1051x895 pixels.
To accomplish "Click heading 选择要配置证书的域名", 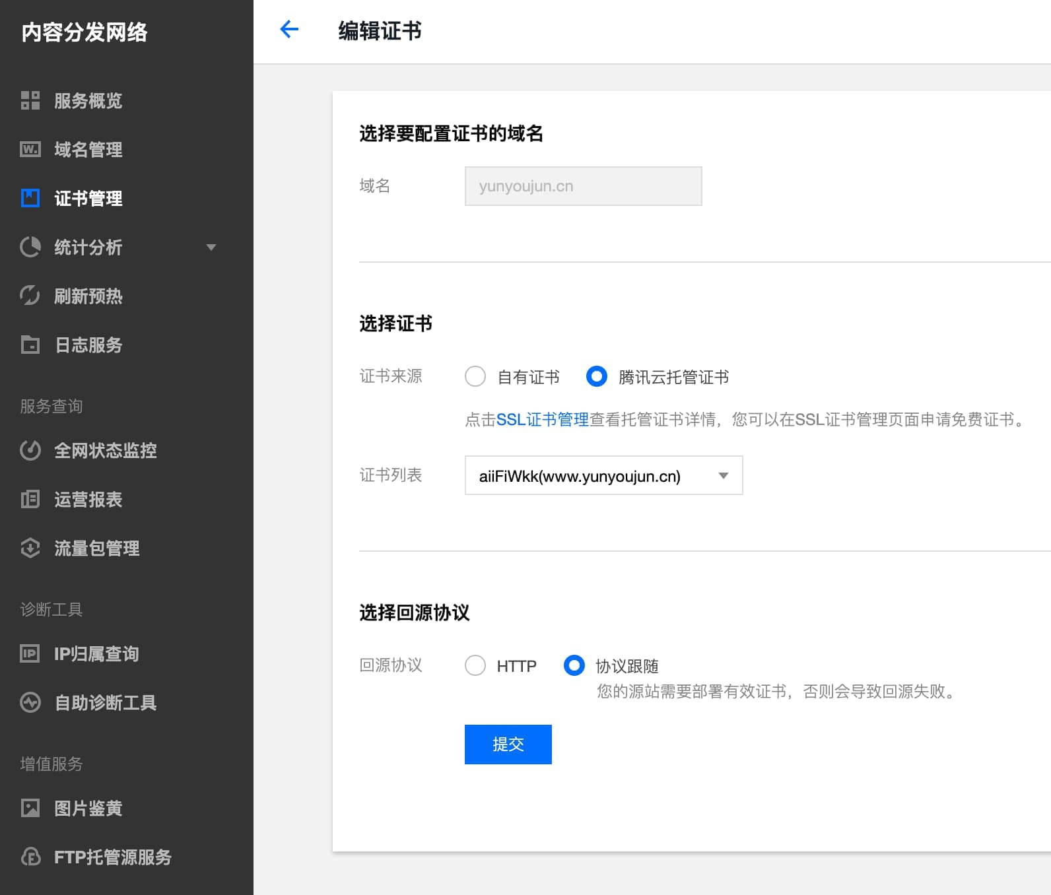I will [x=451, y=133].
